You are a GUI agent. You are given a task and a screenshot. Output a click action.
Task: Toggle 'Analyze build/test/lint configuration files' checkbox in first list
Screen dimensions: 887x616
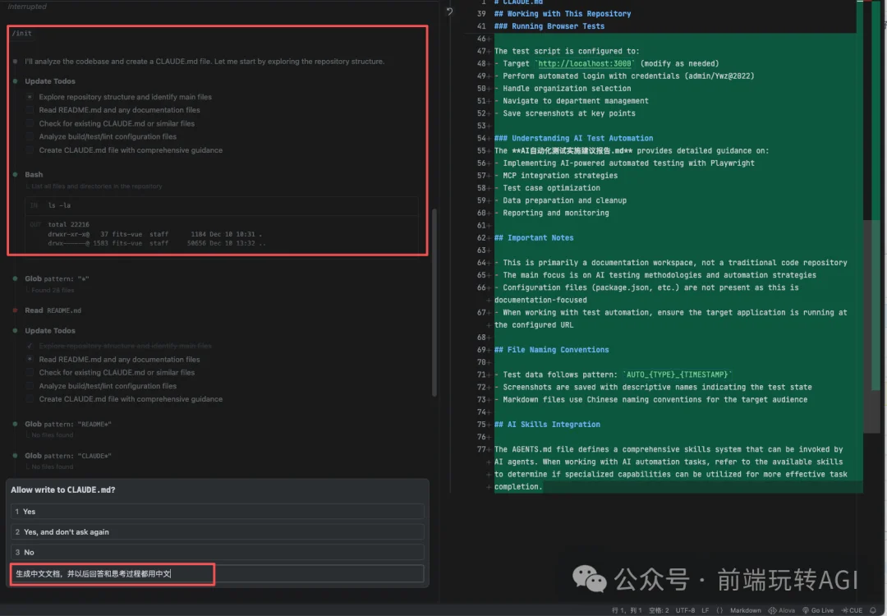30,137
